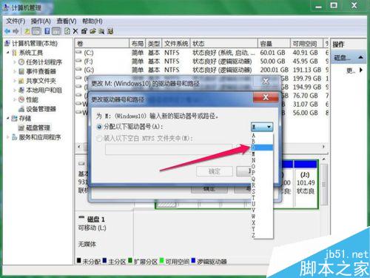Click the Forward arrow toolbar icon
370x278 pixels.
pyautogui.click(x=16, y=31)
